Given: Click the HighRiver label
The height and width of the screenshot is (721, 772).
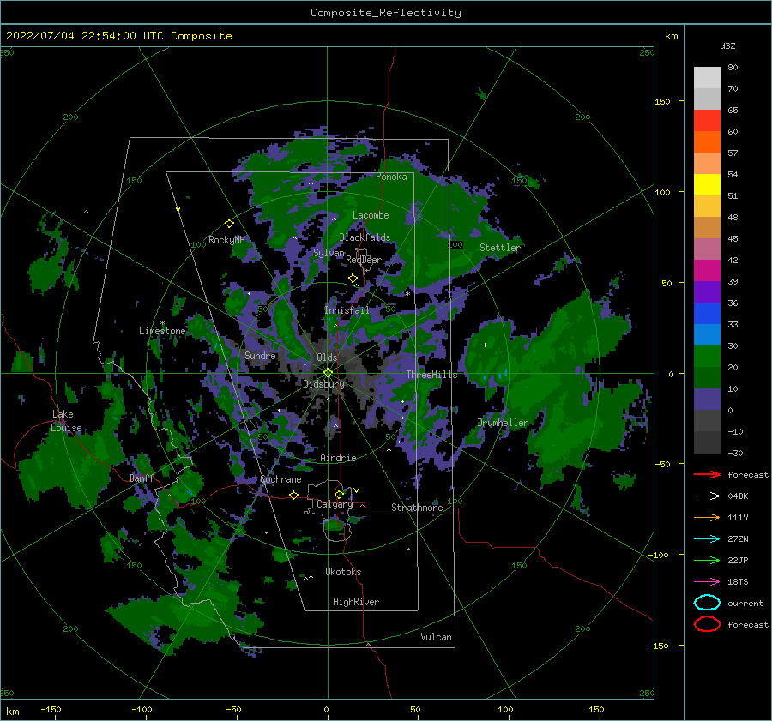Looking at the screenshot, I should point(356,602).
